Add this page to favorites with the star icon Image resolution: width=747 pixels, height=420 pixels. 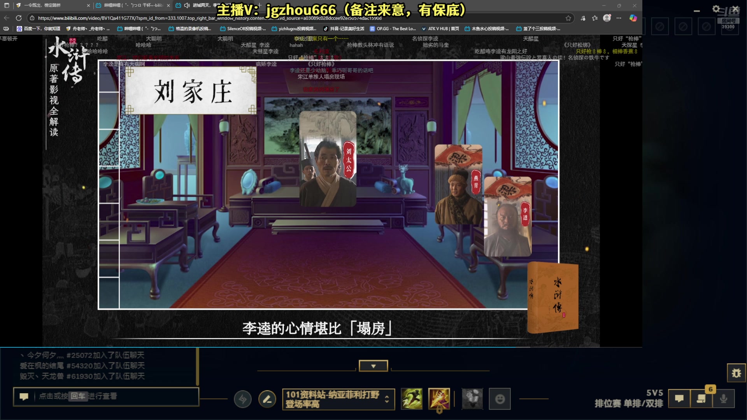[x=568, y=18]
